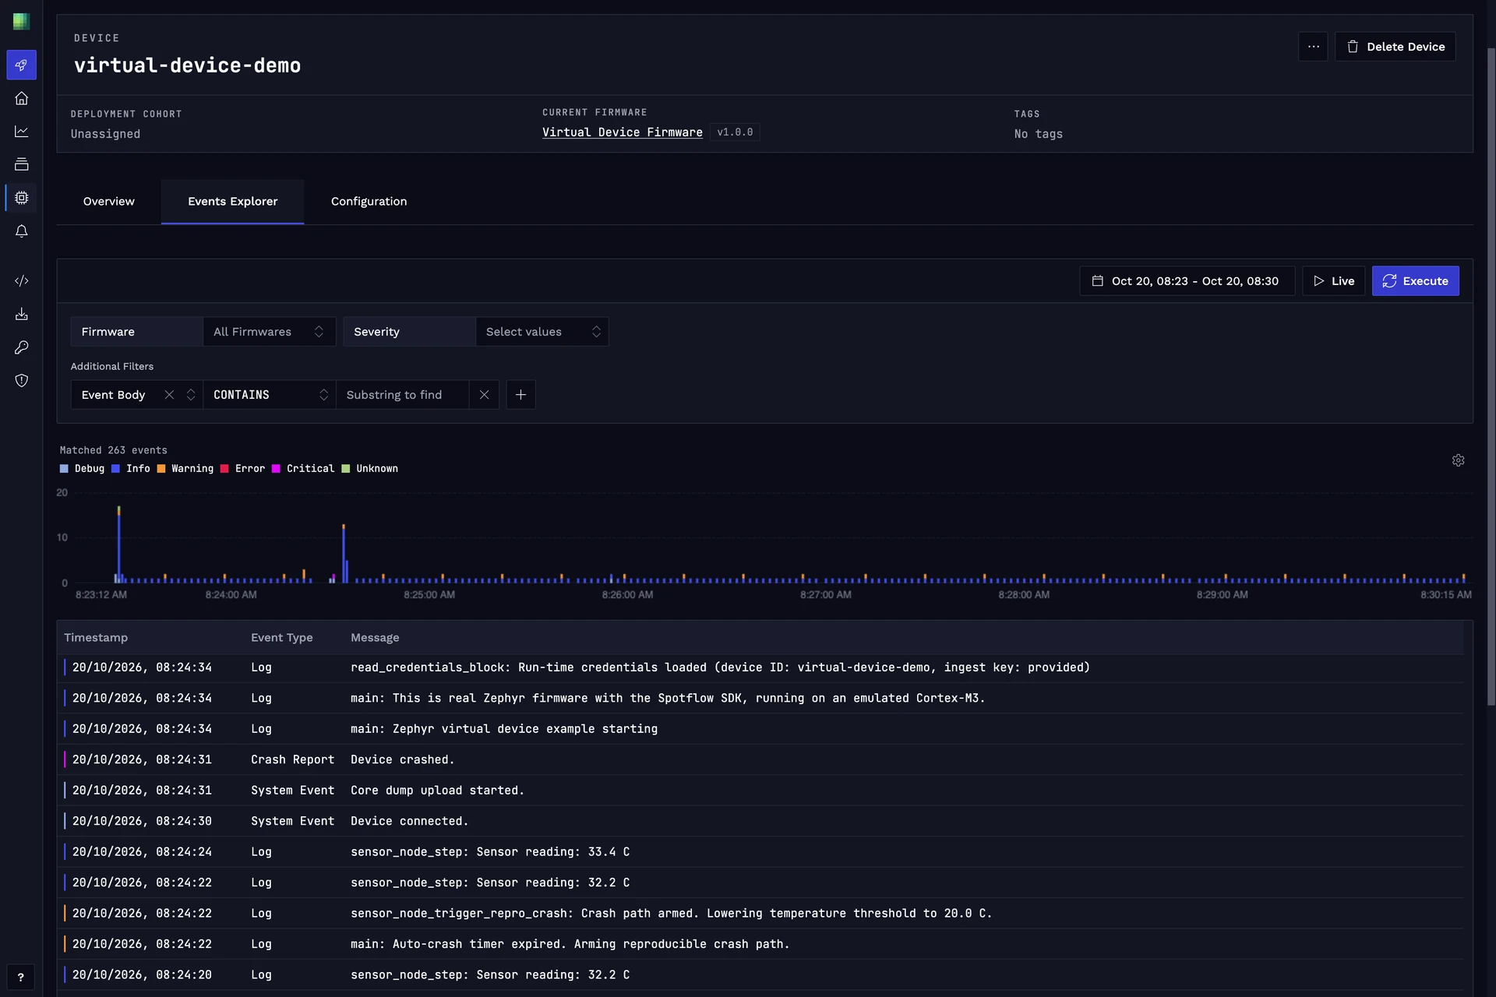Click the app logo at top left
This screenshot has width=1496, height=997.
[21, 21]
